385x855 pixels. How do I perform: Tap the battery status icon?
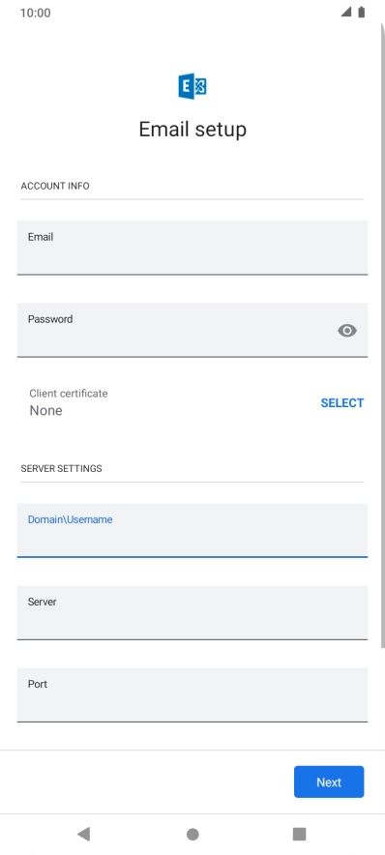pos(361,12)
